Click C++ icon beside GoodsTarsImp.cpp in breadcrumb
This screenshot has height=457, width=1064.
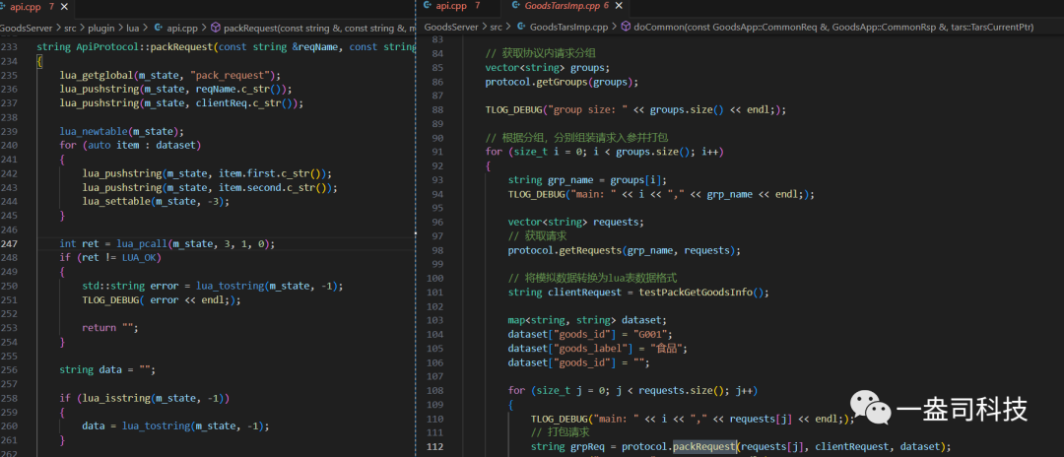point(521,28)
